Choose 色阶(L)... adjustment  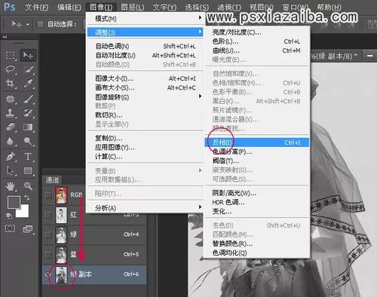257,41
